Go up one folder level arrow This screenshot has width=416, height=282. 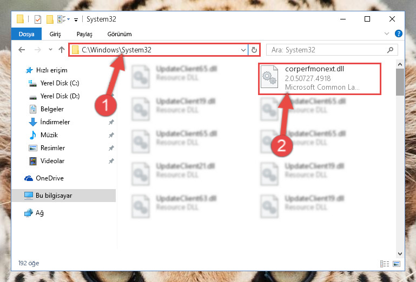[x=62, y=50]
